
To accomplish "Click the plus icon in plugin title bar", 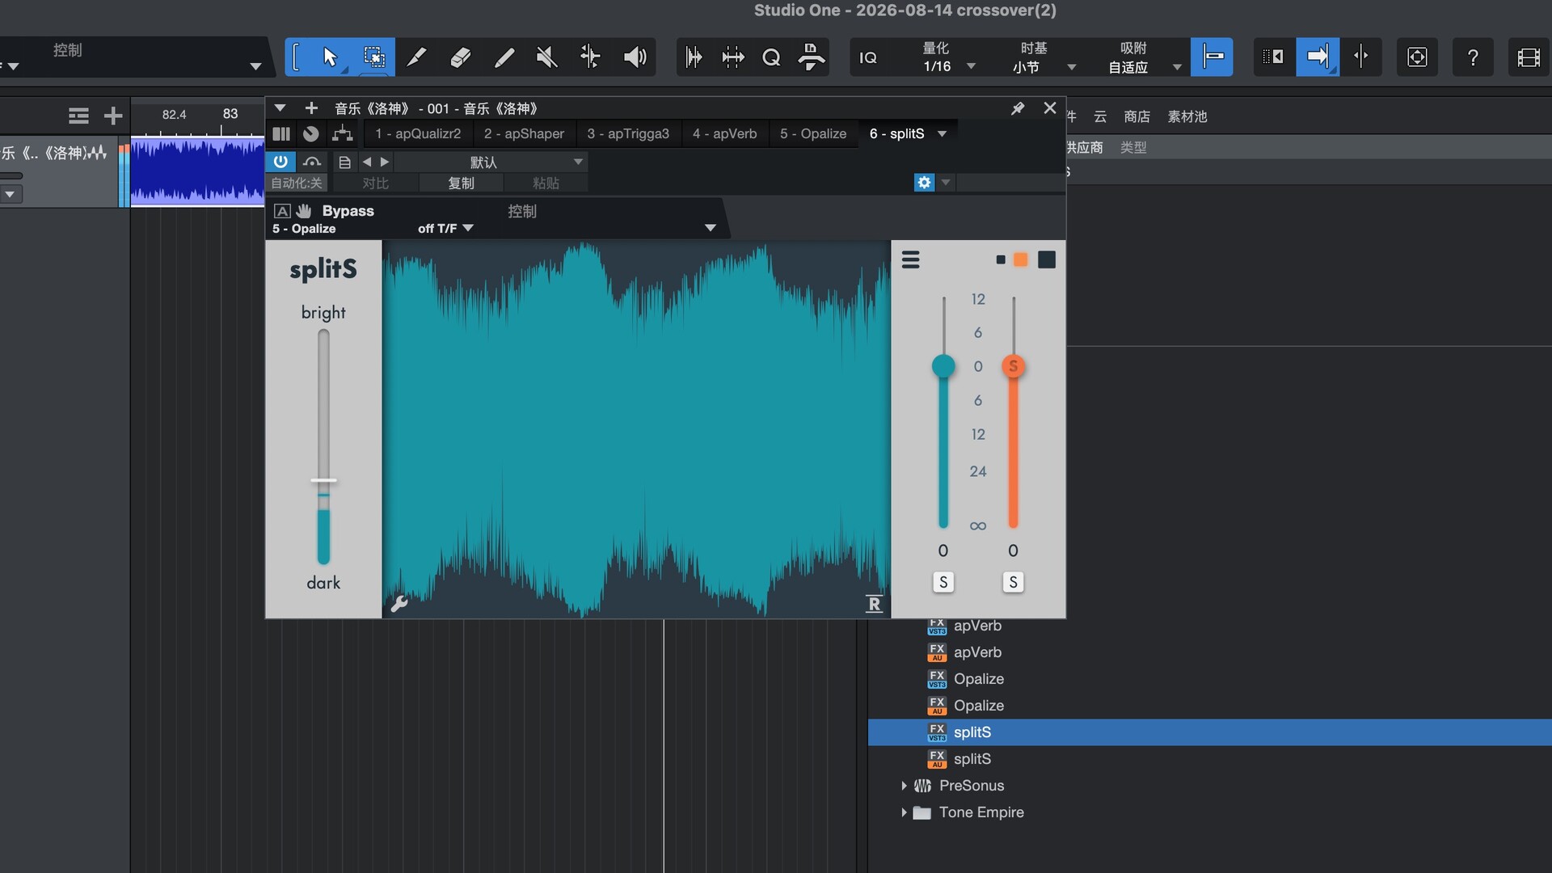I will point(311,108).
